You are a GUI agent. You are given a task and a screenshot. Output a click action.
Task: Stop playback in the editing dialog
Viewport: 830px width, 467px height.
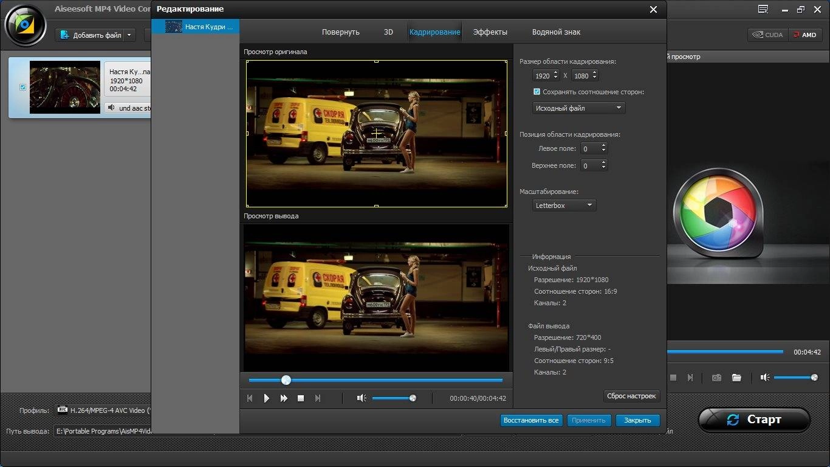(301, 398)
